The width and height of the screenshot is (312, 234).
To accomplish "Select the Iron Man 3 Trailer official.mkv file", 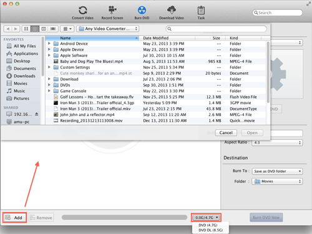I will click(155, 109).
